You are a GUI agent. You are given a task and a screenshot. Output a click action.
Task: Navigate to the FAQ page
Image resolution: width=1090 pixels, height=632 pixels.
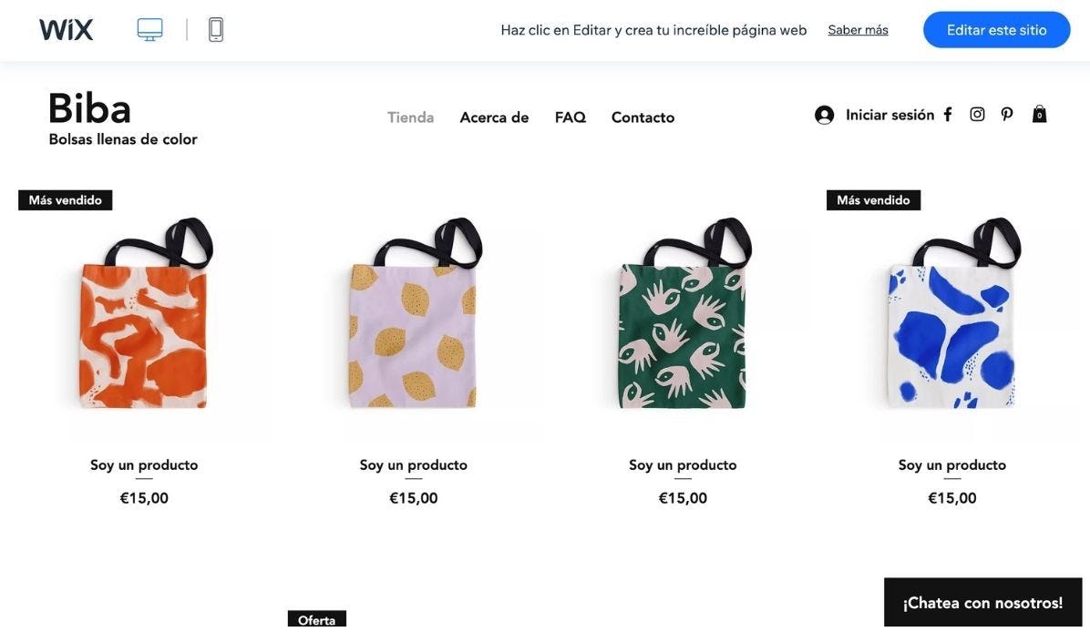(570, 117)
